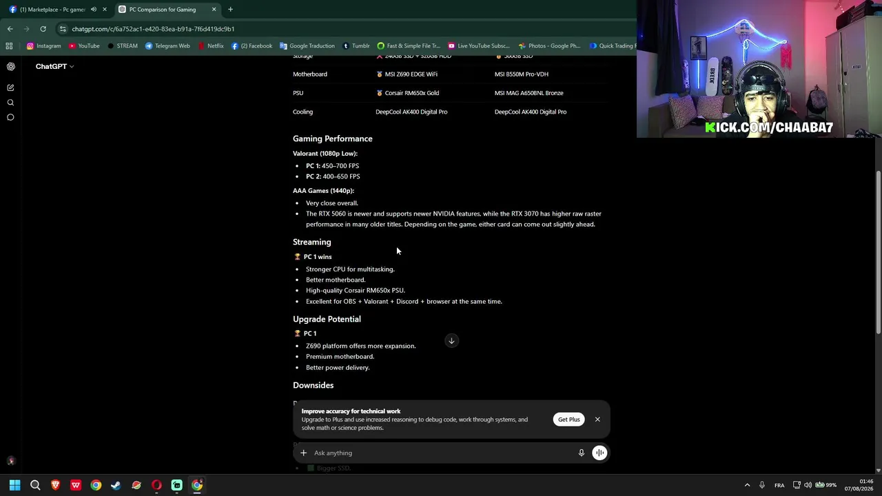
Task: Launch Brave browser from the taskbar
Action: pyautogui.click(x=56, y=485)
